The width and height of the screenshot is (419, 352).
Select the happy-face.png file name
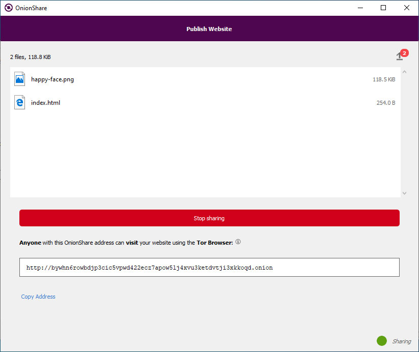pyautogui.click(x=53, y=79)
